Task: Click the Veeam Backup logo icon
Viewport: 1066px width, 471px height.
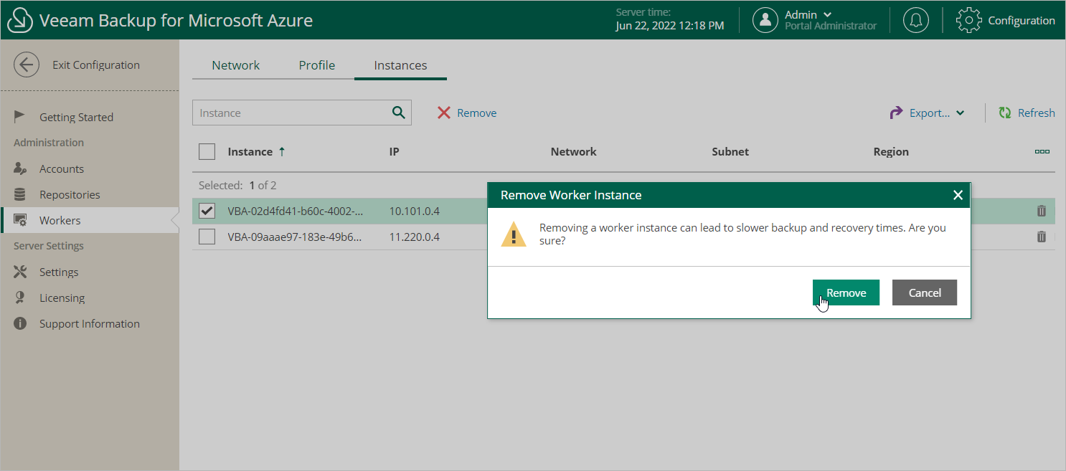Action: (21, 20)
